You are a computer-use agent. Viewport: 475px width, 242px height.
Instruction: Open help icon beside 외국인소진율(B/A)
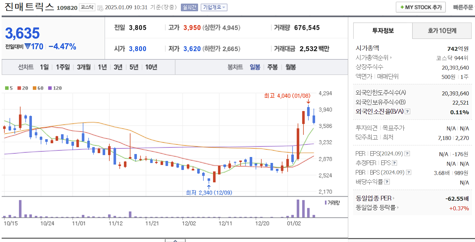tap(407, 112)
